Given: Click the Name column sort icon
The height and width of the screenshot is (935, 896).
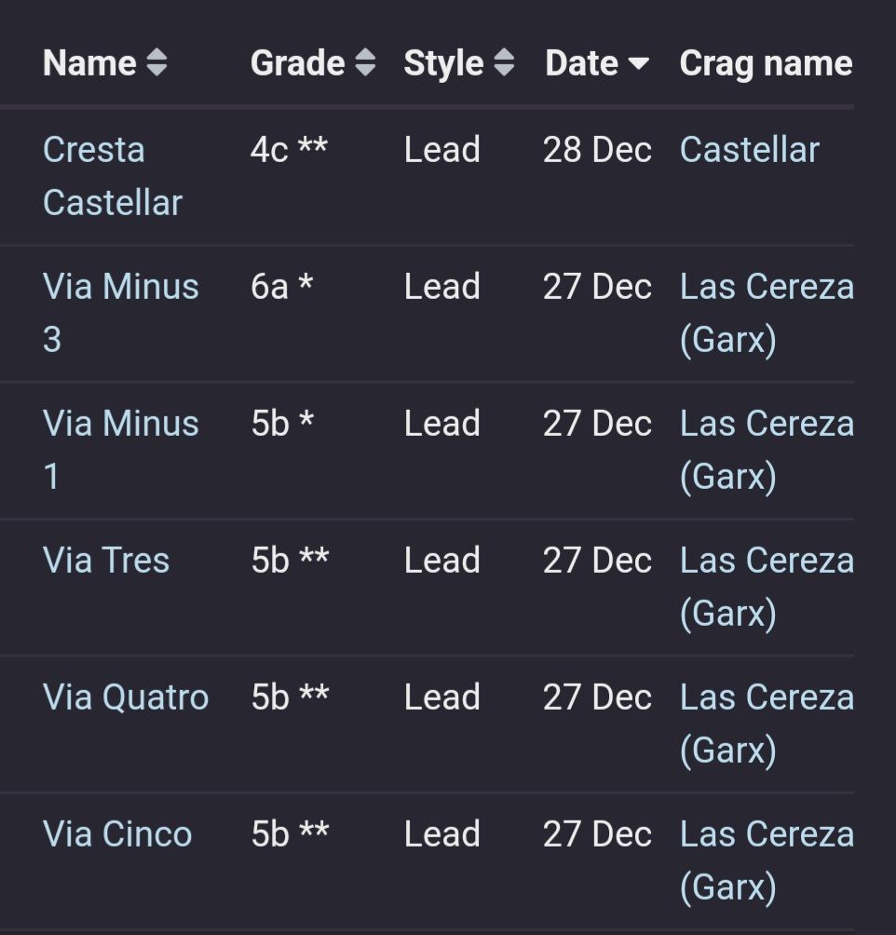Looking at the screenshot, I should [x=156, y=63].
